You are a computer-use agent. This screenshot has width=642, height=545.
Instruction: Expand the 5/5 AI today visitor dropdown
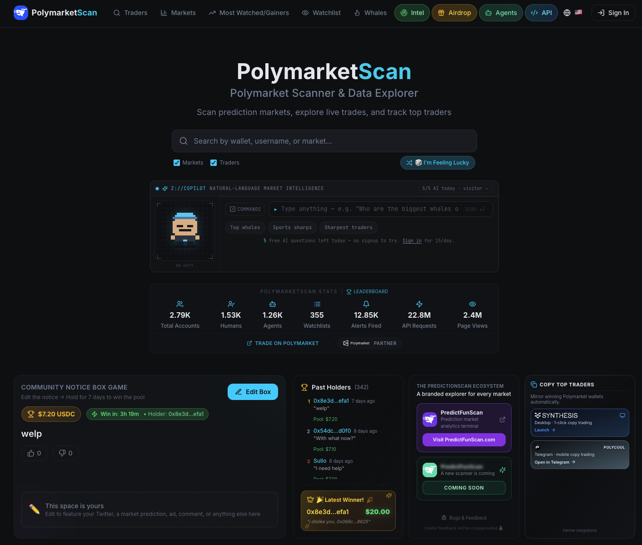(455, 188)
